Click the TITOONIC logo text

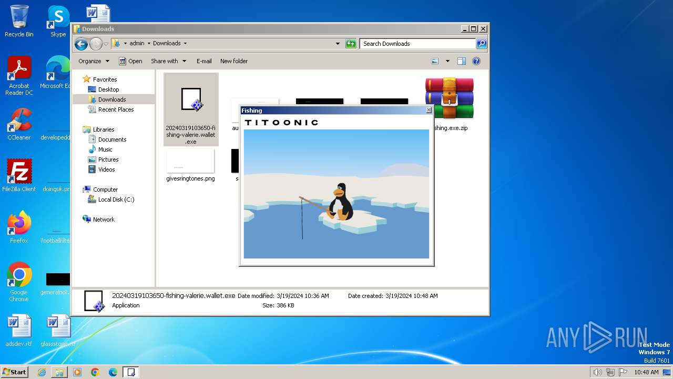click(282, 123)
